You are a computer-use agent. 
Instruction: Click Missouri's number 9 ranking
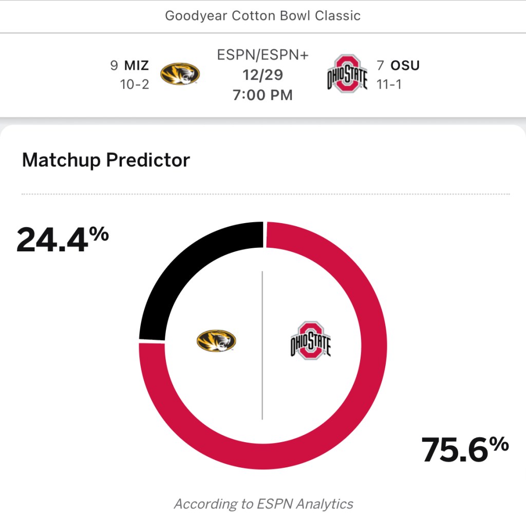pos(114,66)
